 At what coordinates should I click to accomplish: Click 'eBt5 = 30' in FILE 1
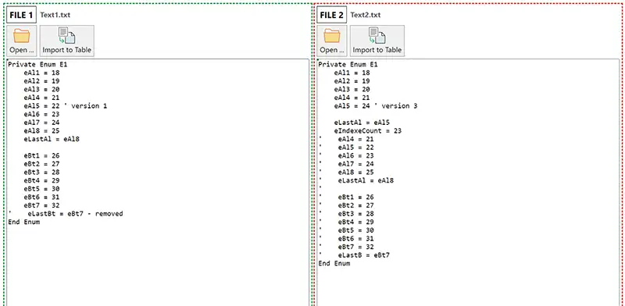41,189
